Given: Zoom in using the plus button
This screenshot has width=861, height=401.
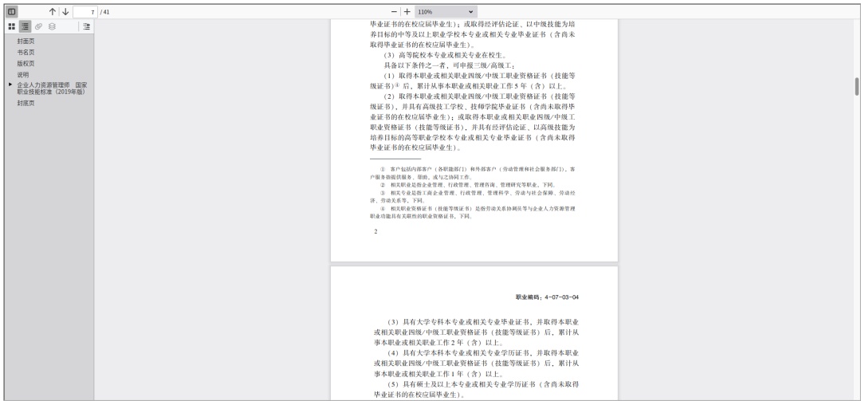Looking at the screenshot, I should 407,12.
